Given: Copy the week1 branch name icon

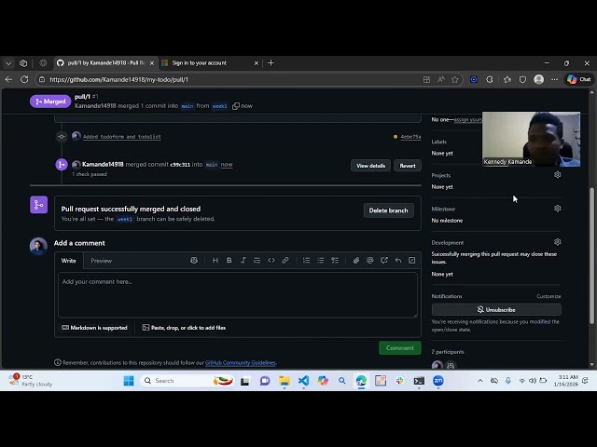Looking at the screenshot, I should tap(236, 106).
